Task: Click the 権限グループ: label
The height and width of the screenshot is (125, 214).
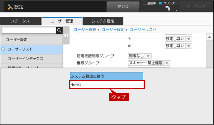Action: (88, 63)
